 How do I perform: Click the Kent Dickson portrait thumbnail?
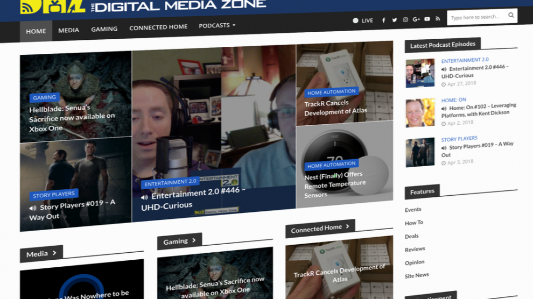(420, 113)
